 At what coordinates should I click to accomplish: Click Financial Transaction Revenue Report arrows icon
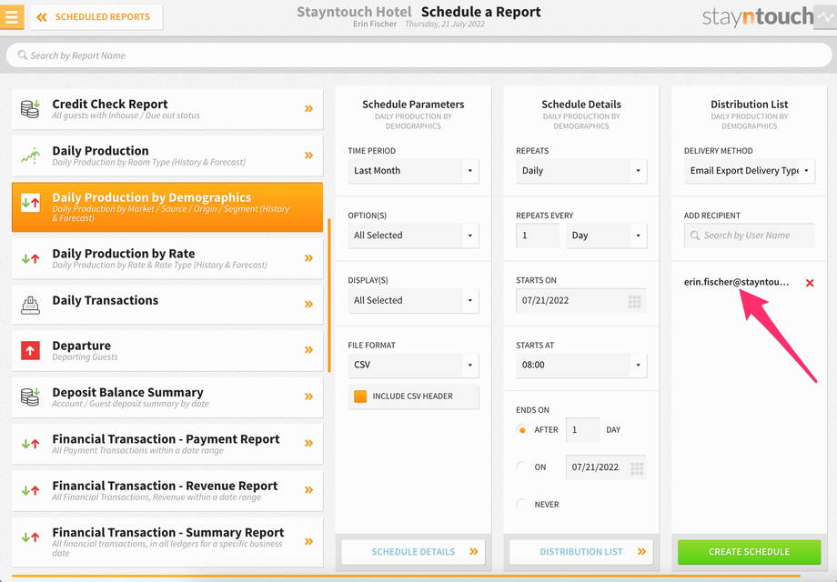click(30, 490)
